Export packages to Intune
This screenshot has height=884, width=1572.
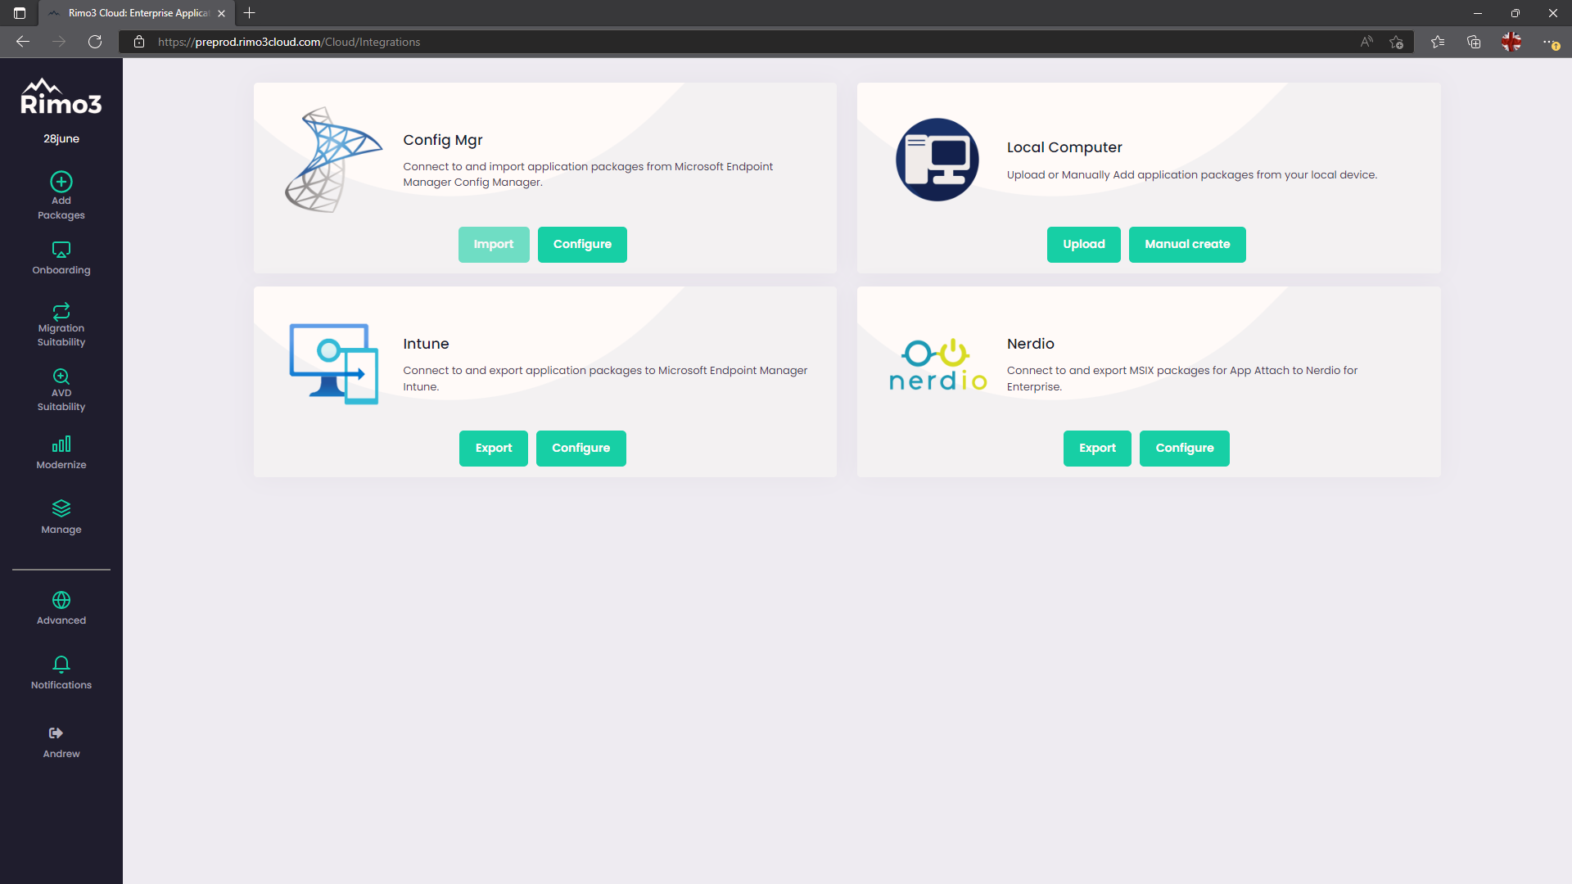pyautogui.click(x=493, y=449)
